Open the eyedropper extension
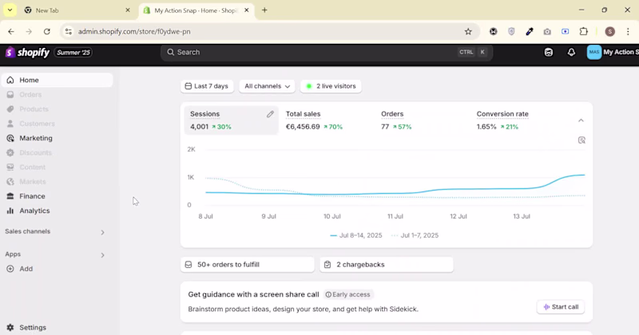The image size is (639, 335). 530,31
